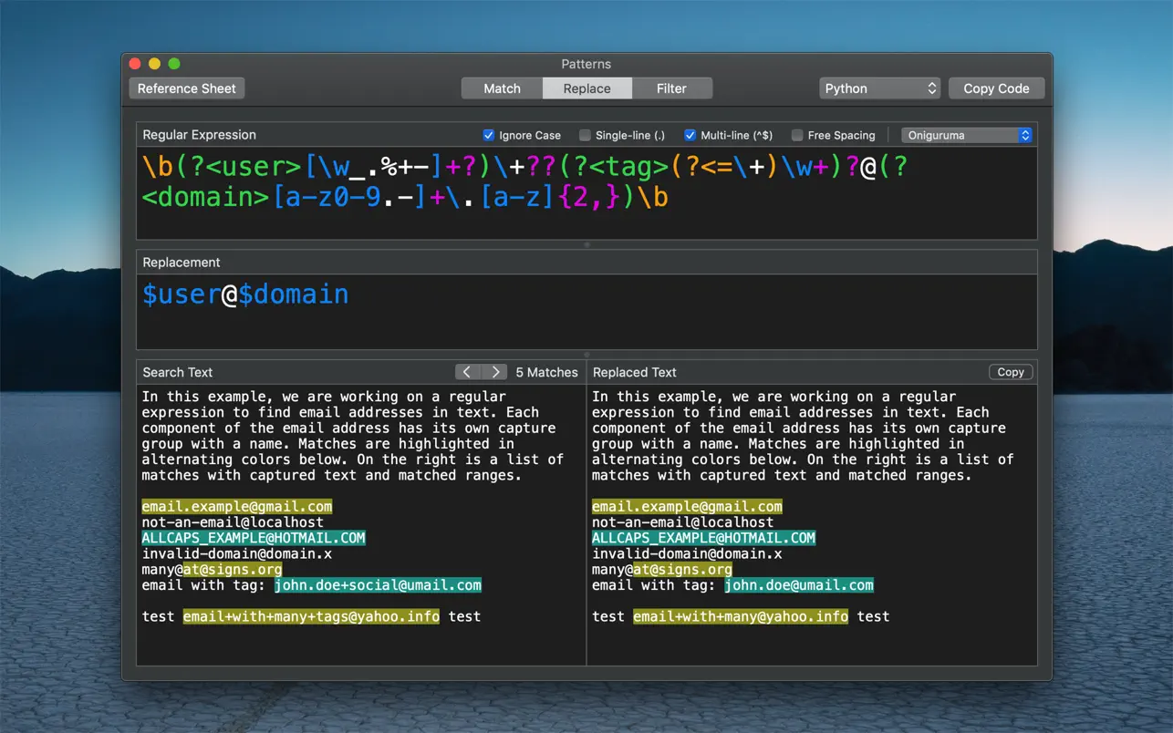This screenshot has width=1173, height=733.
Task: Uncheck the Ignore Case option
Action: [489, 134]
